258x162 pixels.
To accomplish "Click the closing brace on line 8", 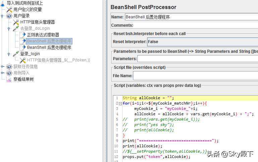I will tap(124, 135).
